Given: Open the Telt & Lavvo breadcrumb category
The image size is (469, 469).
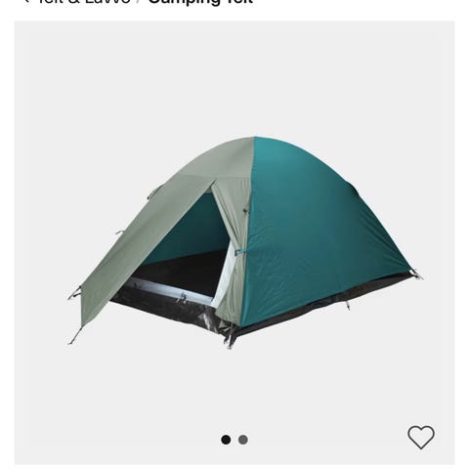Looking at the screenshot, I should coord(85,2).
